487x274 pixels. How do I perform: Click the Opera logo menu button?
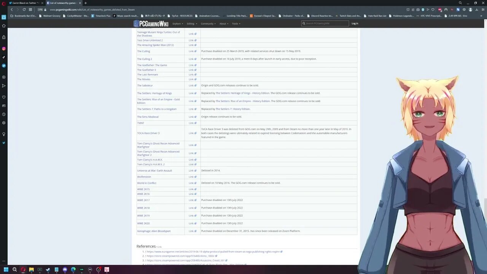pyautogui.click(x=3, y=3)
